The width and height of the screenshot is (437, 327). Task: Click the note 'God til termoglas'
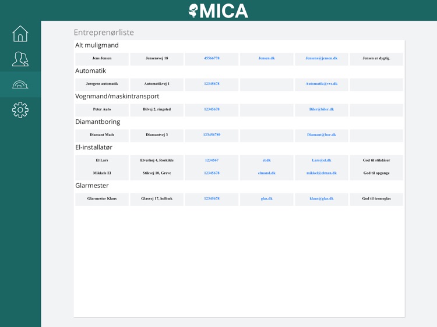(376, 198)
